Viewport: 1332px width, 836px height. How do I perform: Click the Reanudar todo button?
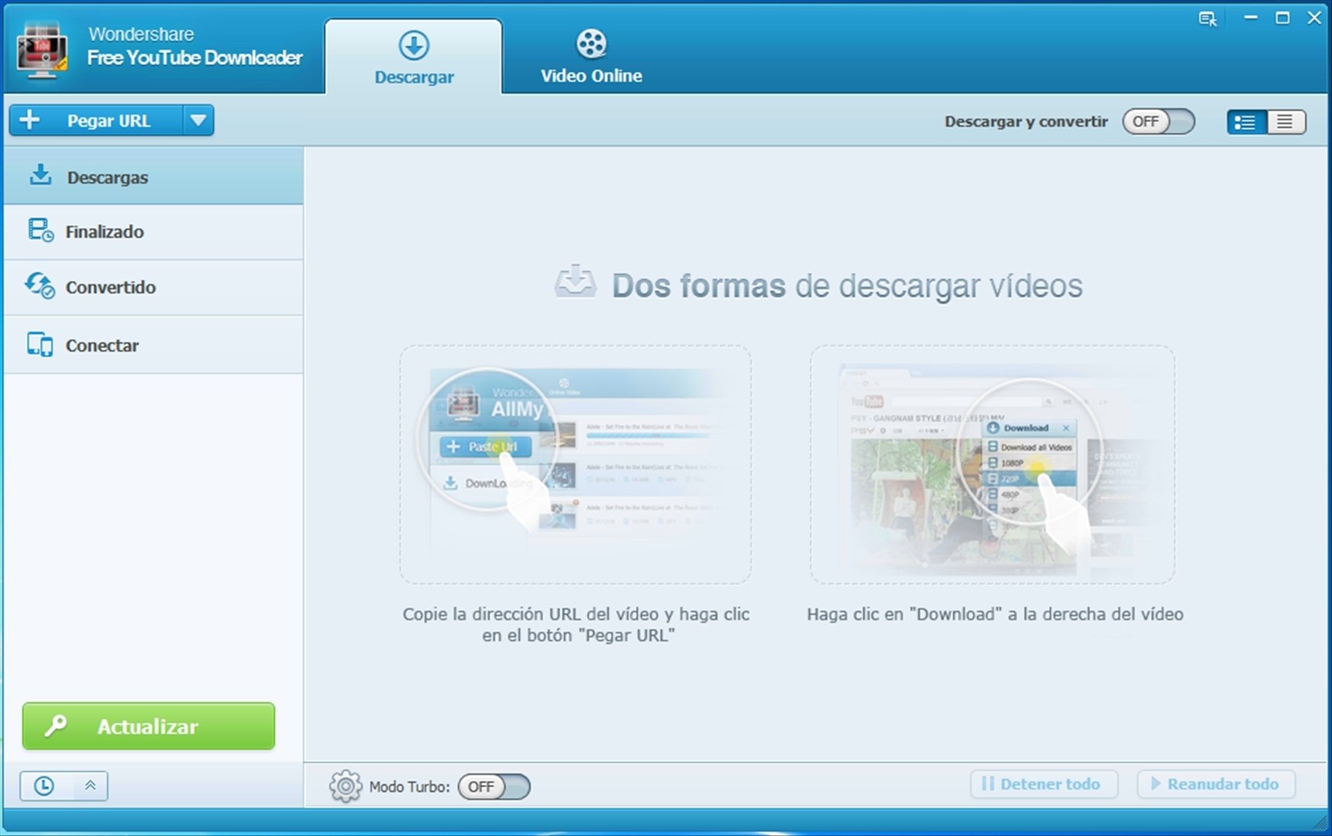[x=1216, y=784]
